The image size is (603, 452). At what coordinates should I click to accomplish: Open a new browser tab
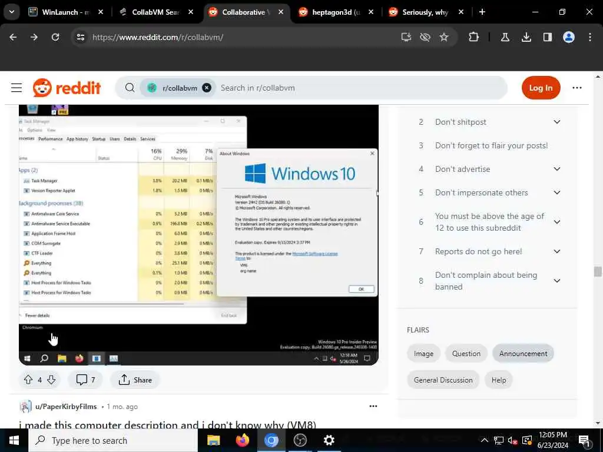482,12
